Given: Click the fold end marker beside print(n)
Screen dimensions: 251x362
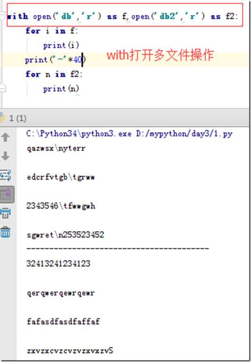Looking at the screenshot, I should pos(2,88).
